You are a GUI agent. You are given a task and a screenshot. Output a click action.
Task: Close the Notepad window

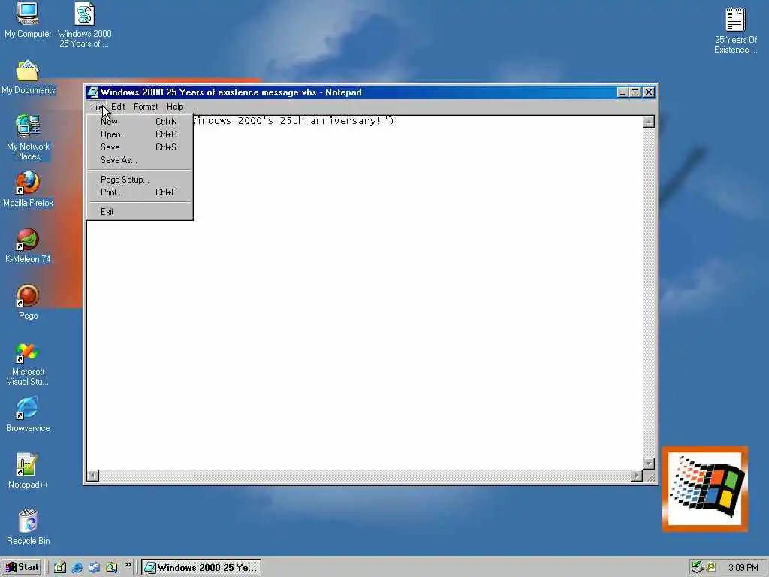[649, 92]
